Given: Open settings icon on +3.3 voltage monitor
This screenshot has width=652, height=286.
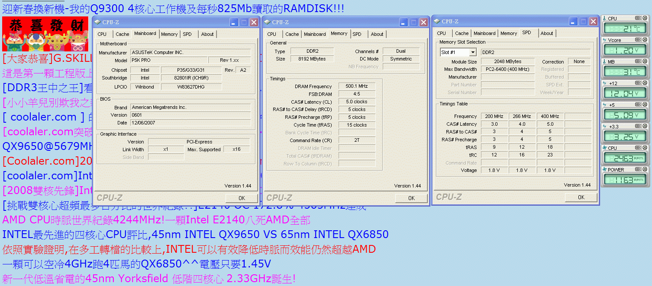Looking at the screenshot, I should click(638, 126).
